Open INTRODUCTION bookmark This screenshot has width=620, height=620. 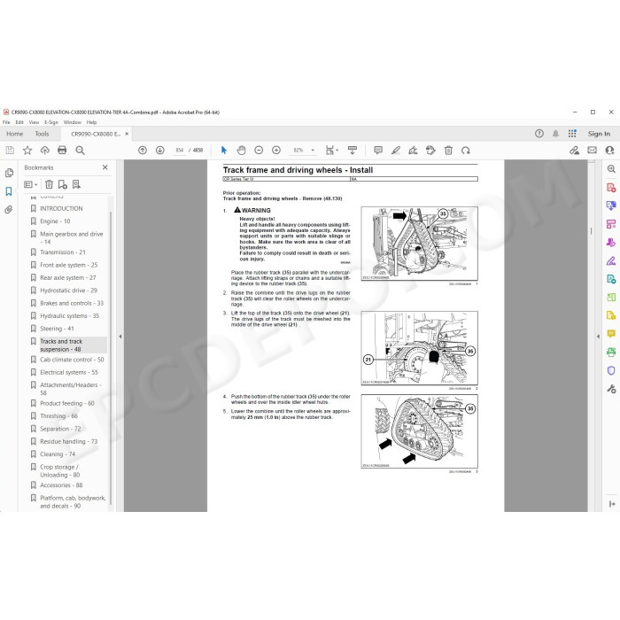pos(61,208)
